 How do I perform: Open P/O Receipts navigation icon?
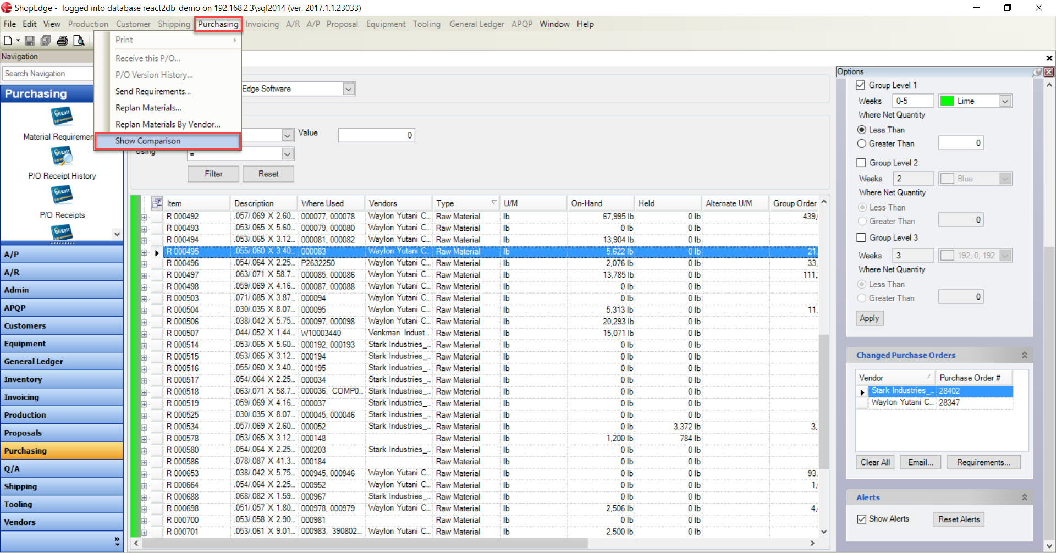click(x=62, y=195)
